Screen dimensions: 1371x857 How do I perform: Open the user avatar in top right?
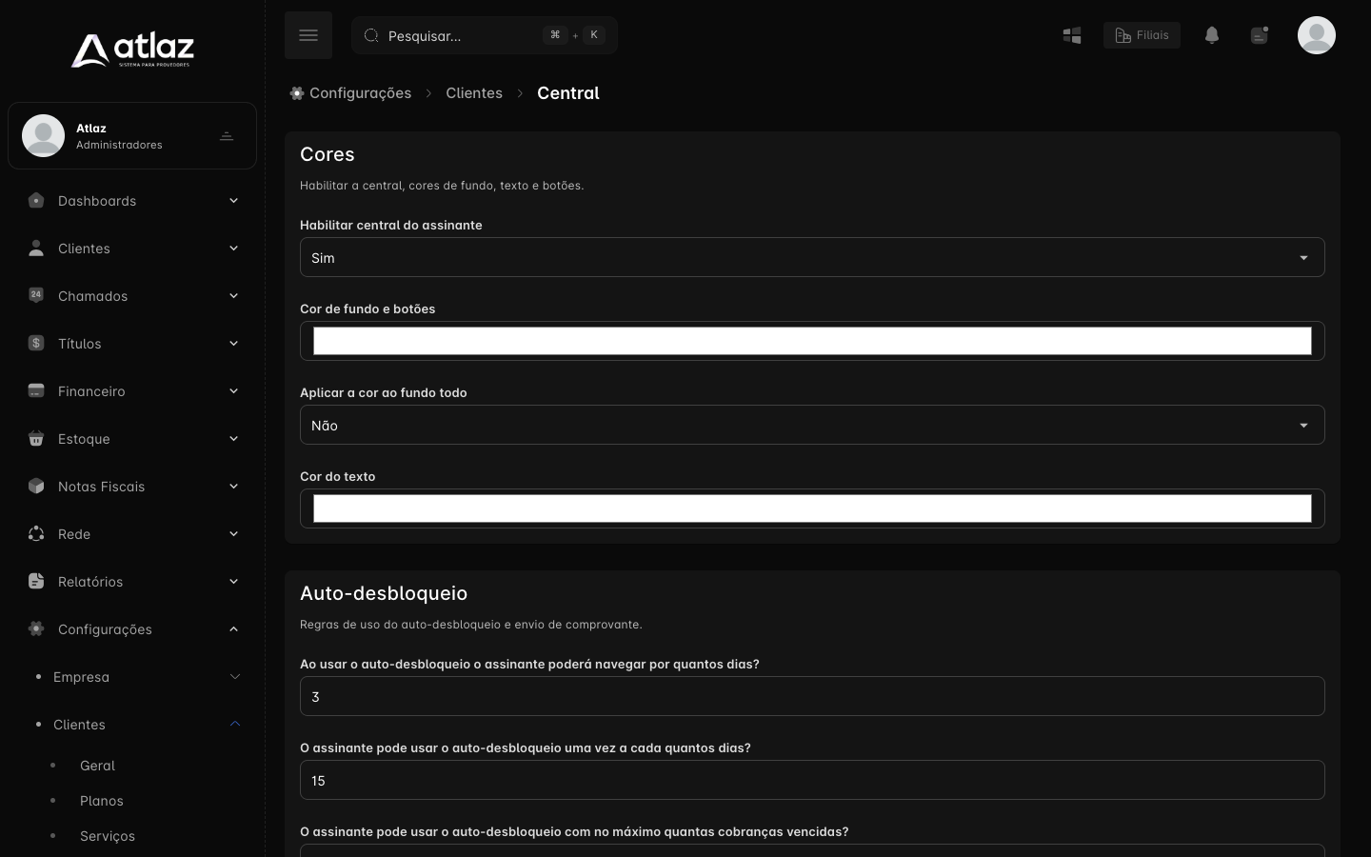pos(1317,35)
